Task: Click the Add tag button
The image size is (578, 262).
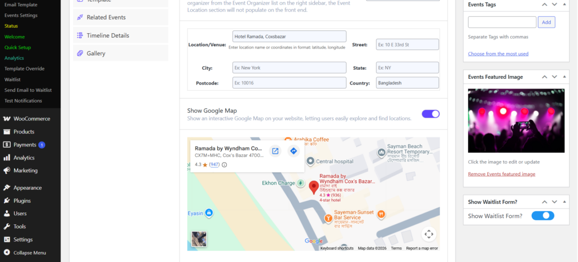Action: (x=546, y=22)
